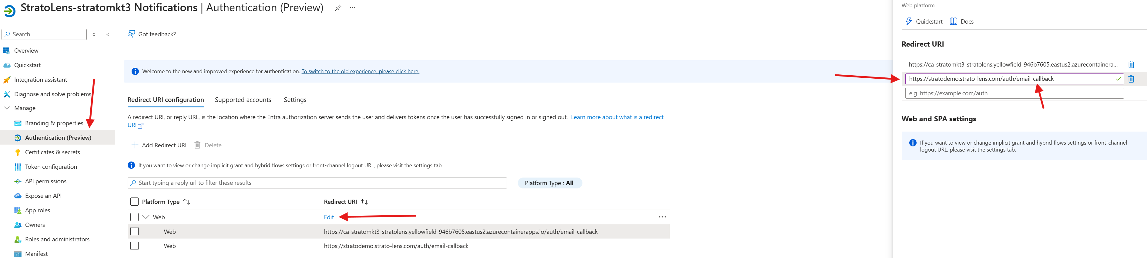Viewport: 1147px width, 258px height.
Task: Delete the stratodemo redirect URI with trash icon
Action: point(1131,79)
